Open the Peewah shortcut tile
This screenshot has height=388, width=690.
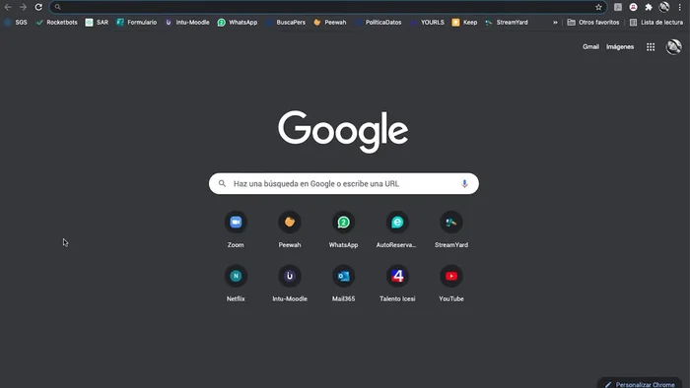pos(290,229)
